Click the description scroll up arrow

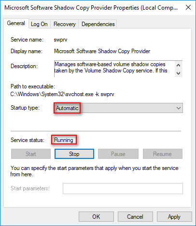pyautogui.click(x=178, y=65)
